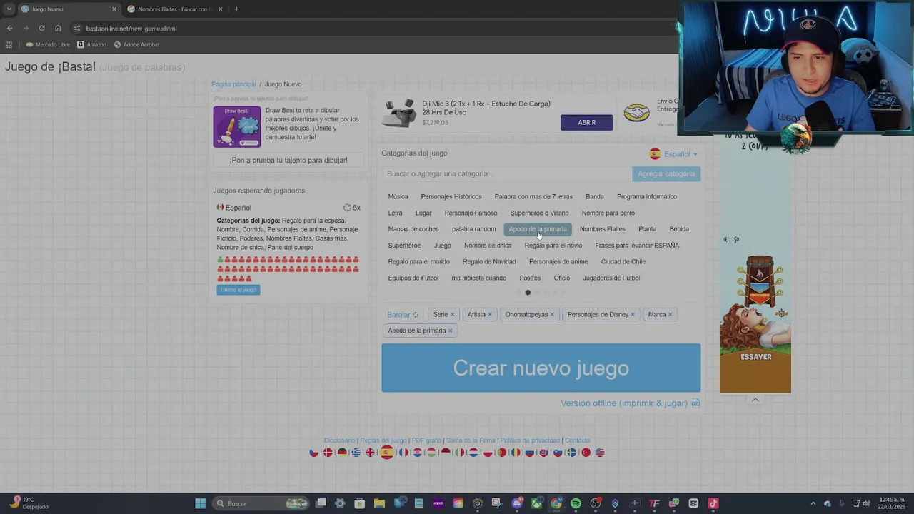Open the Español language dropdown
The width and height of the screenshot is (914, 514).
pos(674,154)
